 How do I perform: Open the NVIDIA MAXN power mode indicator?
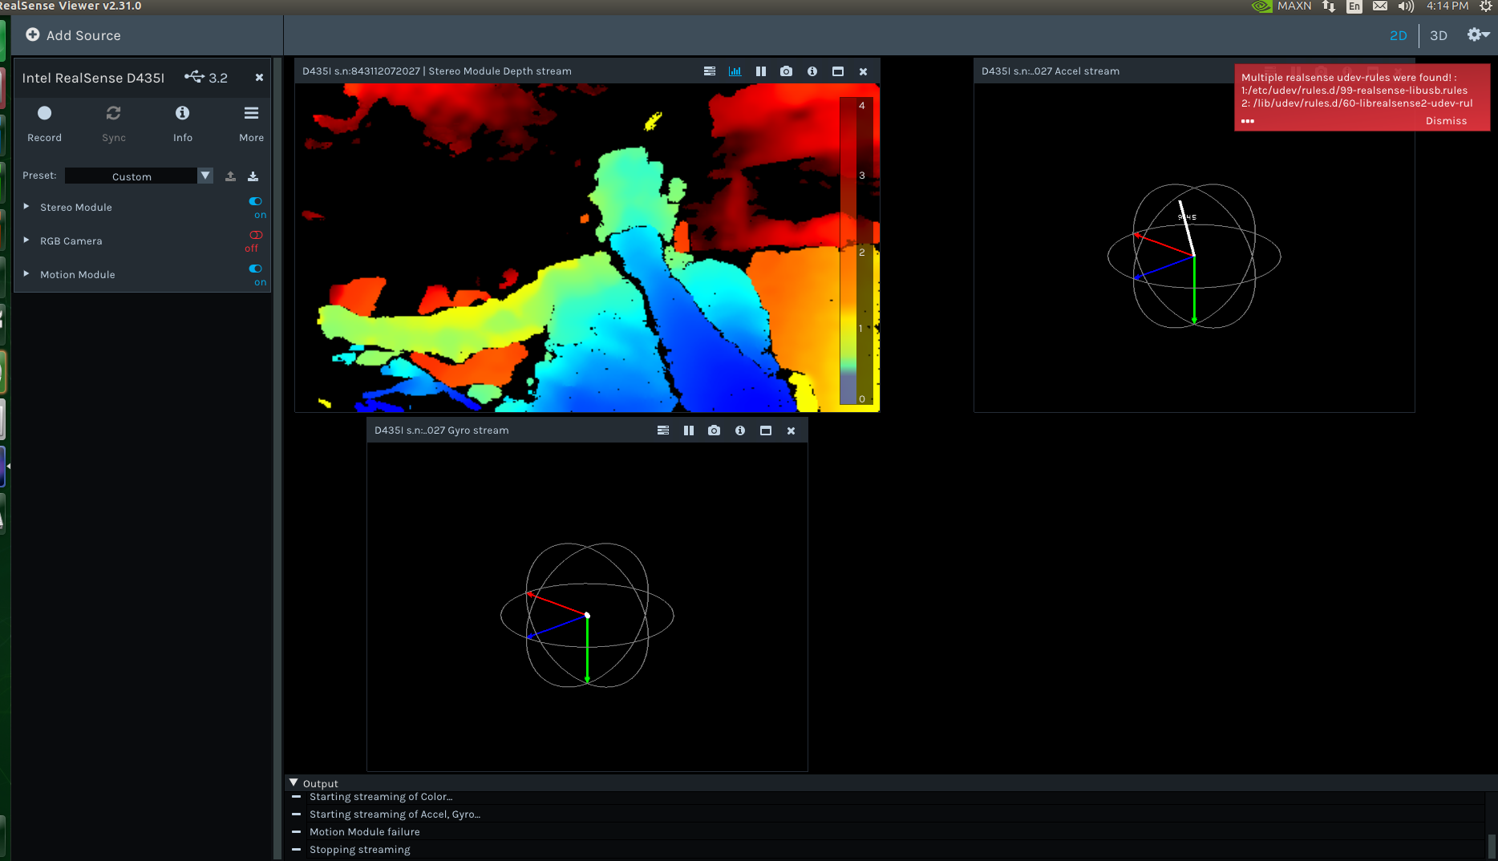(1281, 6)
